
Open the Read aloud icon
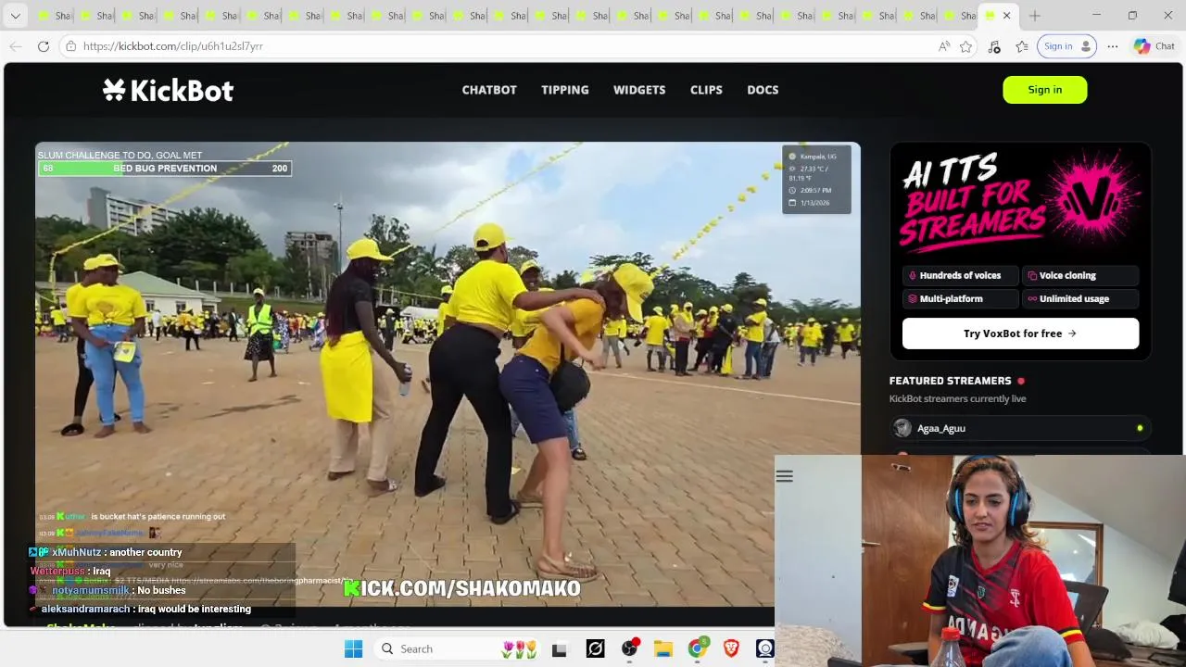944,46
